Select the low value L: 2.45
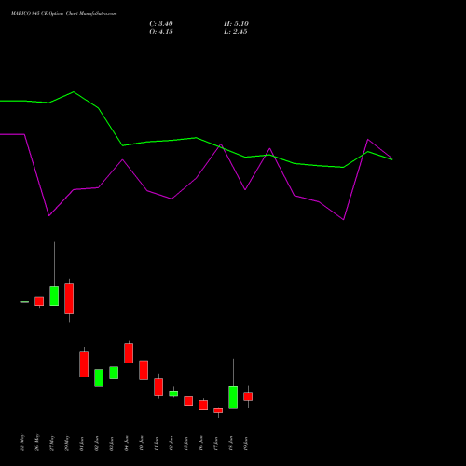This screenshot has width=466, height=466. pos(236,32)
